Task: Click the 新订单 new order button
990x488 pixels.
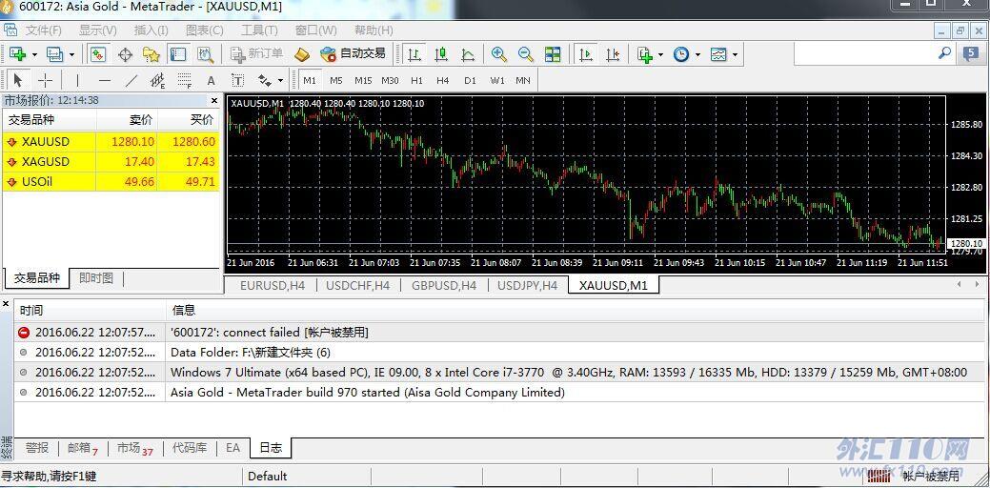Action: coord(256,54)
